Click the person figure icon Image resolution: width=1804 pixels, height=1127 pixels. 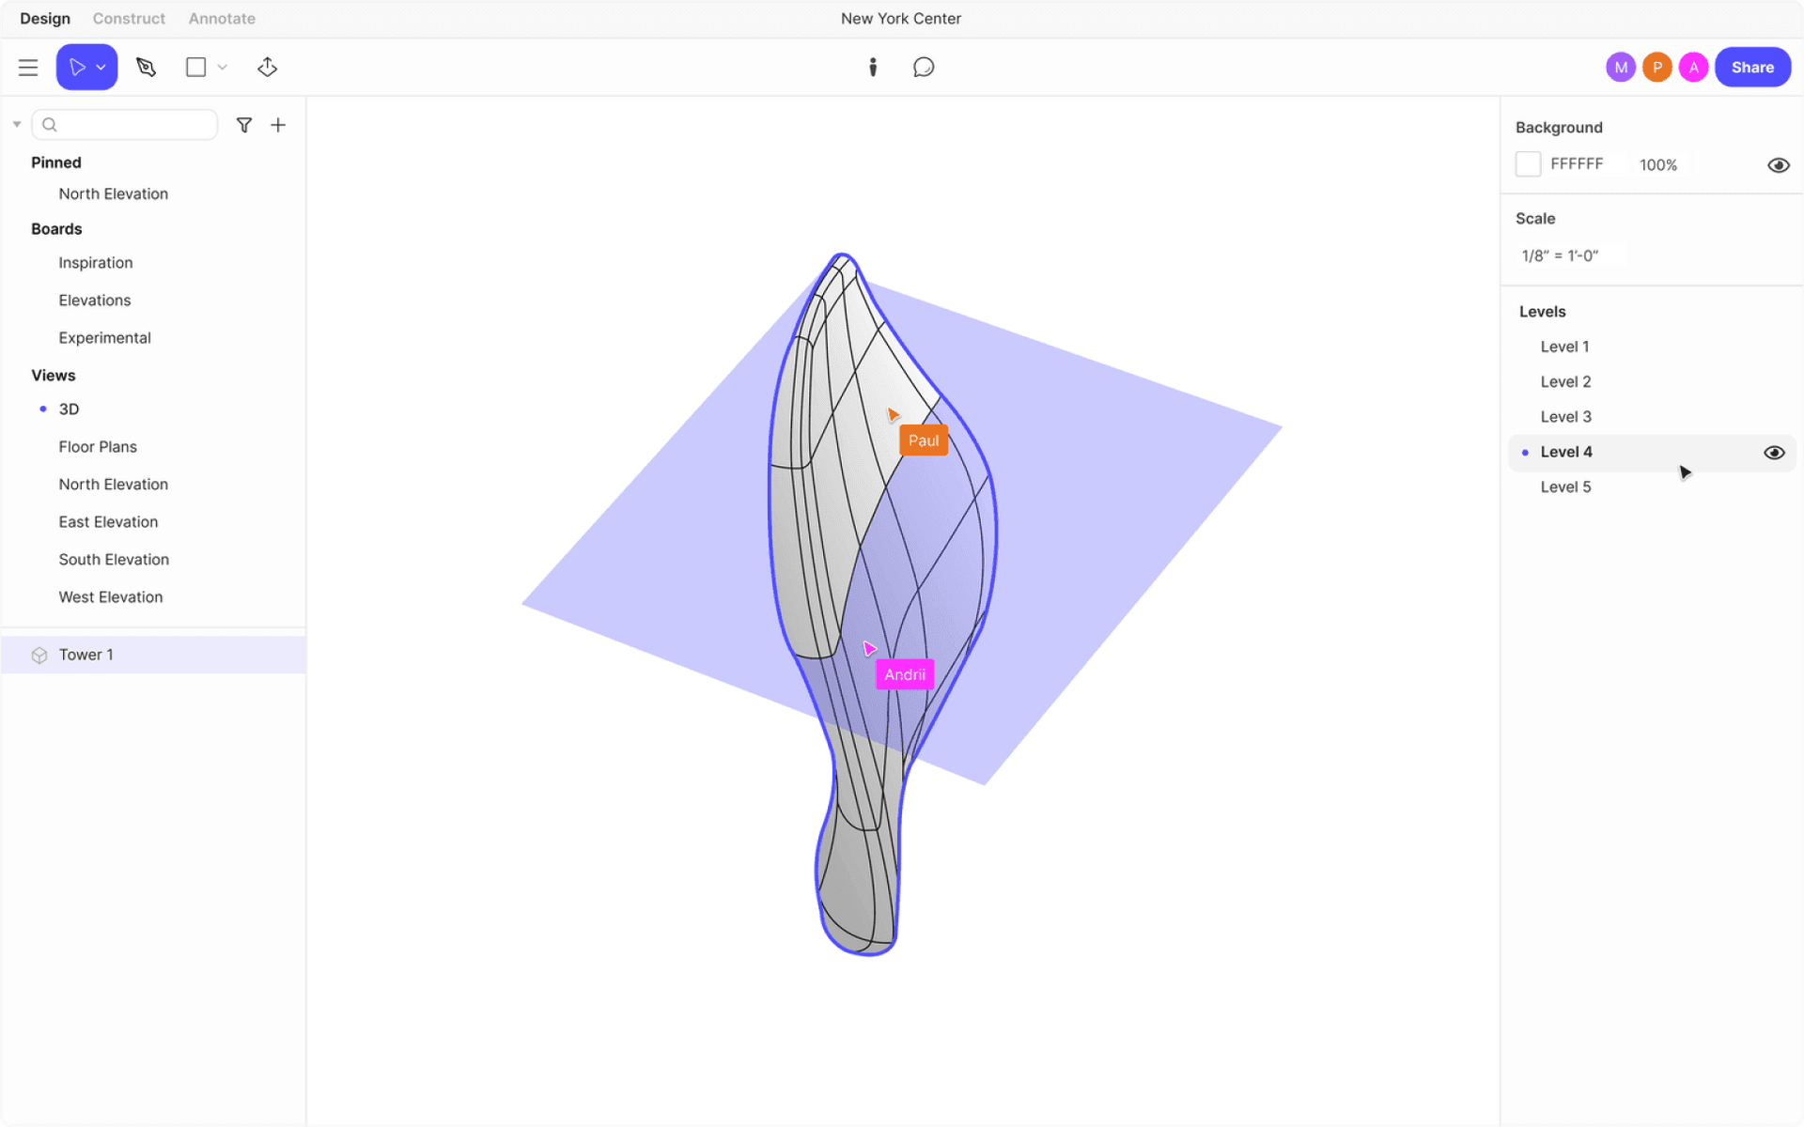(x=873, y=68)
